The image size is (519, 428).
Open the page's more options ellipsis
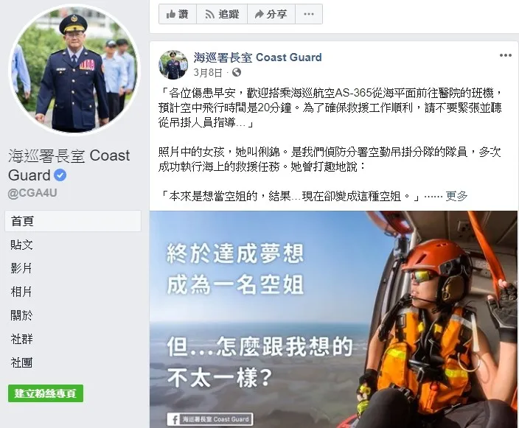309,14
